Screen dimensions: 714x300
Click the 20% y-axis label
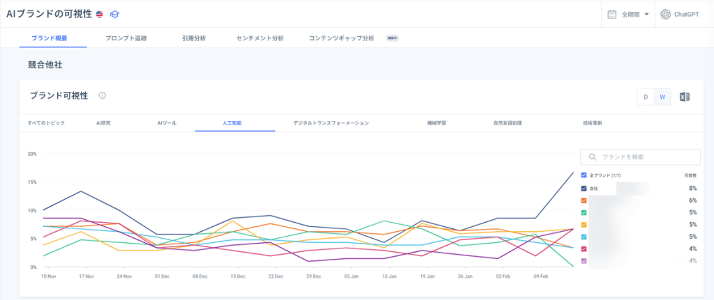[x=32, y=154]
